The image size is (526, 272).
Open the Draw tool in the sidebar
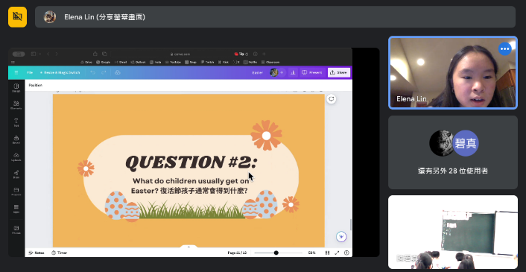pyautogui.click(x=16, y=174)
